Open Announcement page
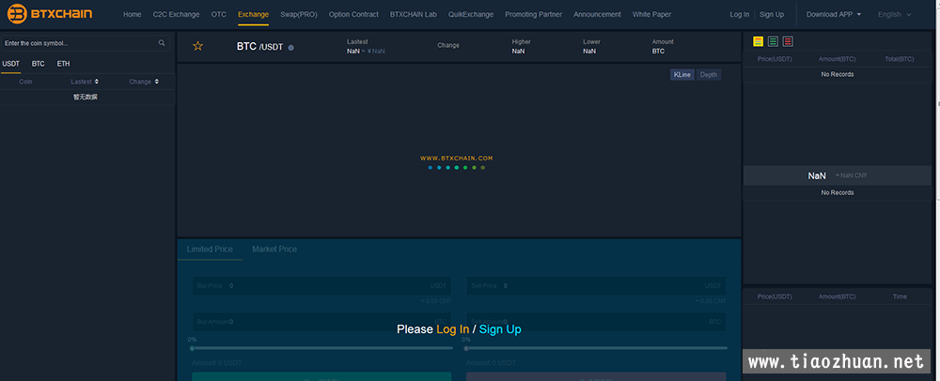Image resolution: width=940 pixels, height=381 pixels. pyautogui.click(x=597, y=14)
